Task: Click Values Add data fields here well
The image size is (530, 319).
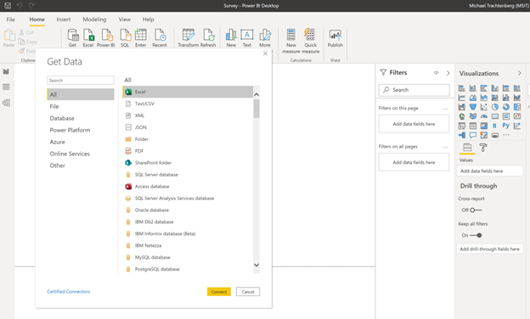Action: [x=490, y=171]
